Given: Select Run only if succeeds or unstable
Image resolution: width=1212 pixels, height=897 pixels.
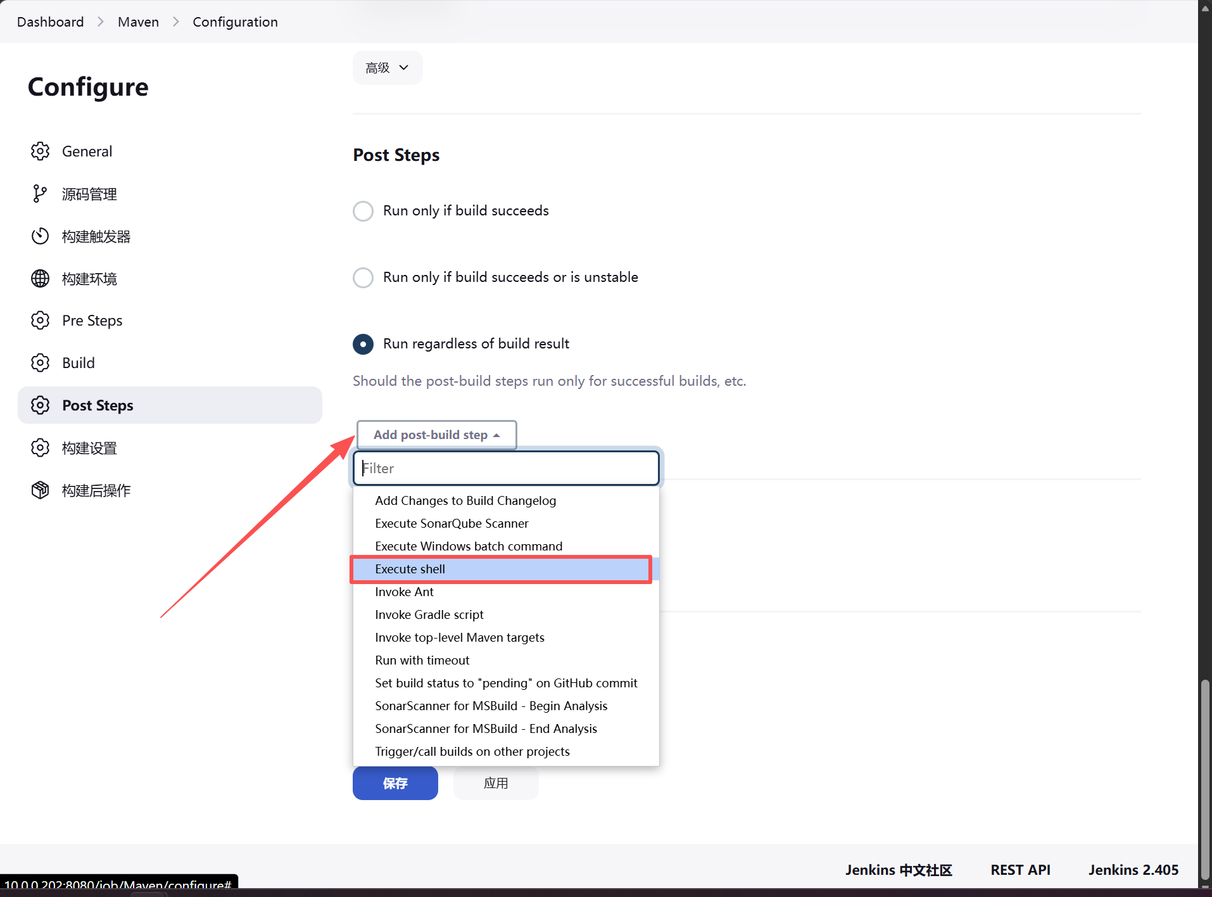Looking at the screenshot, I should [363, 277].
